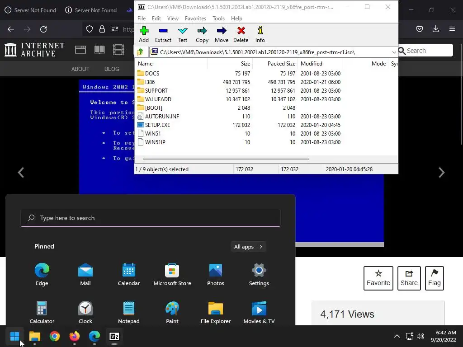Image resolution: width=463 pixels, height=347 pixels.
Task: Open File Explorer from the taskbar
Action: pyautogui.click(x=34, y=336)
